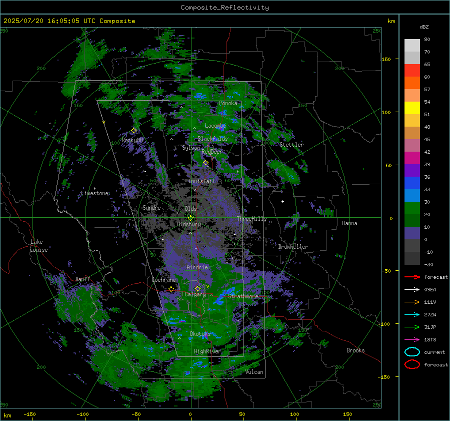Click the RedDeer city label
This screenshot has width=450, height=421.
(212, 152)
